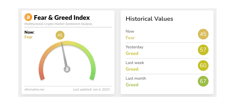Click the Fear & Greed Index title

point(62,17)
